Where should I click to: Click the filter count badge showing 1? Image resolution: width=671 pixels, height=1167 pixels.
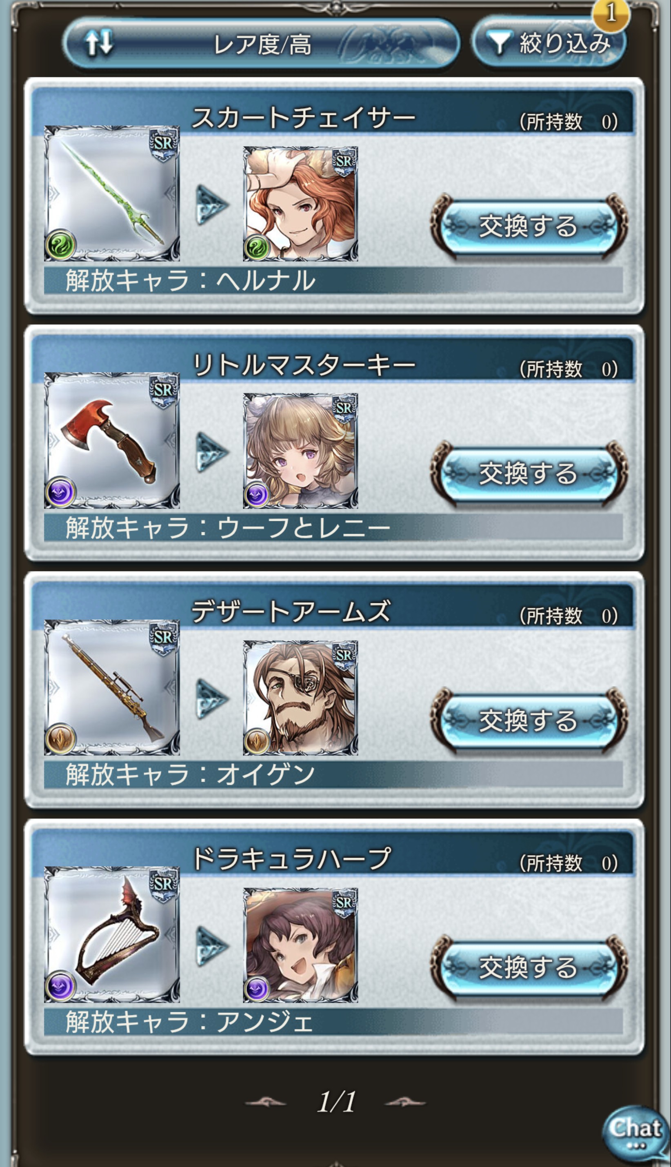click(611, 14)
